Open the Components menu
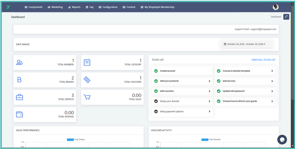The image size is (295, 149). (34, 7)
